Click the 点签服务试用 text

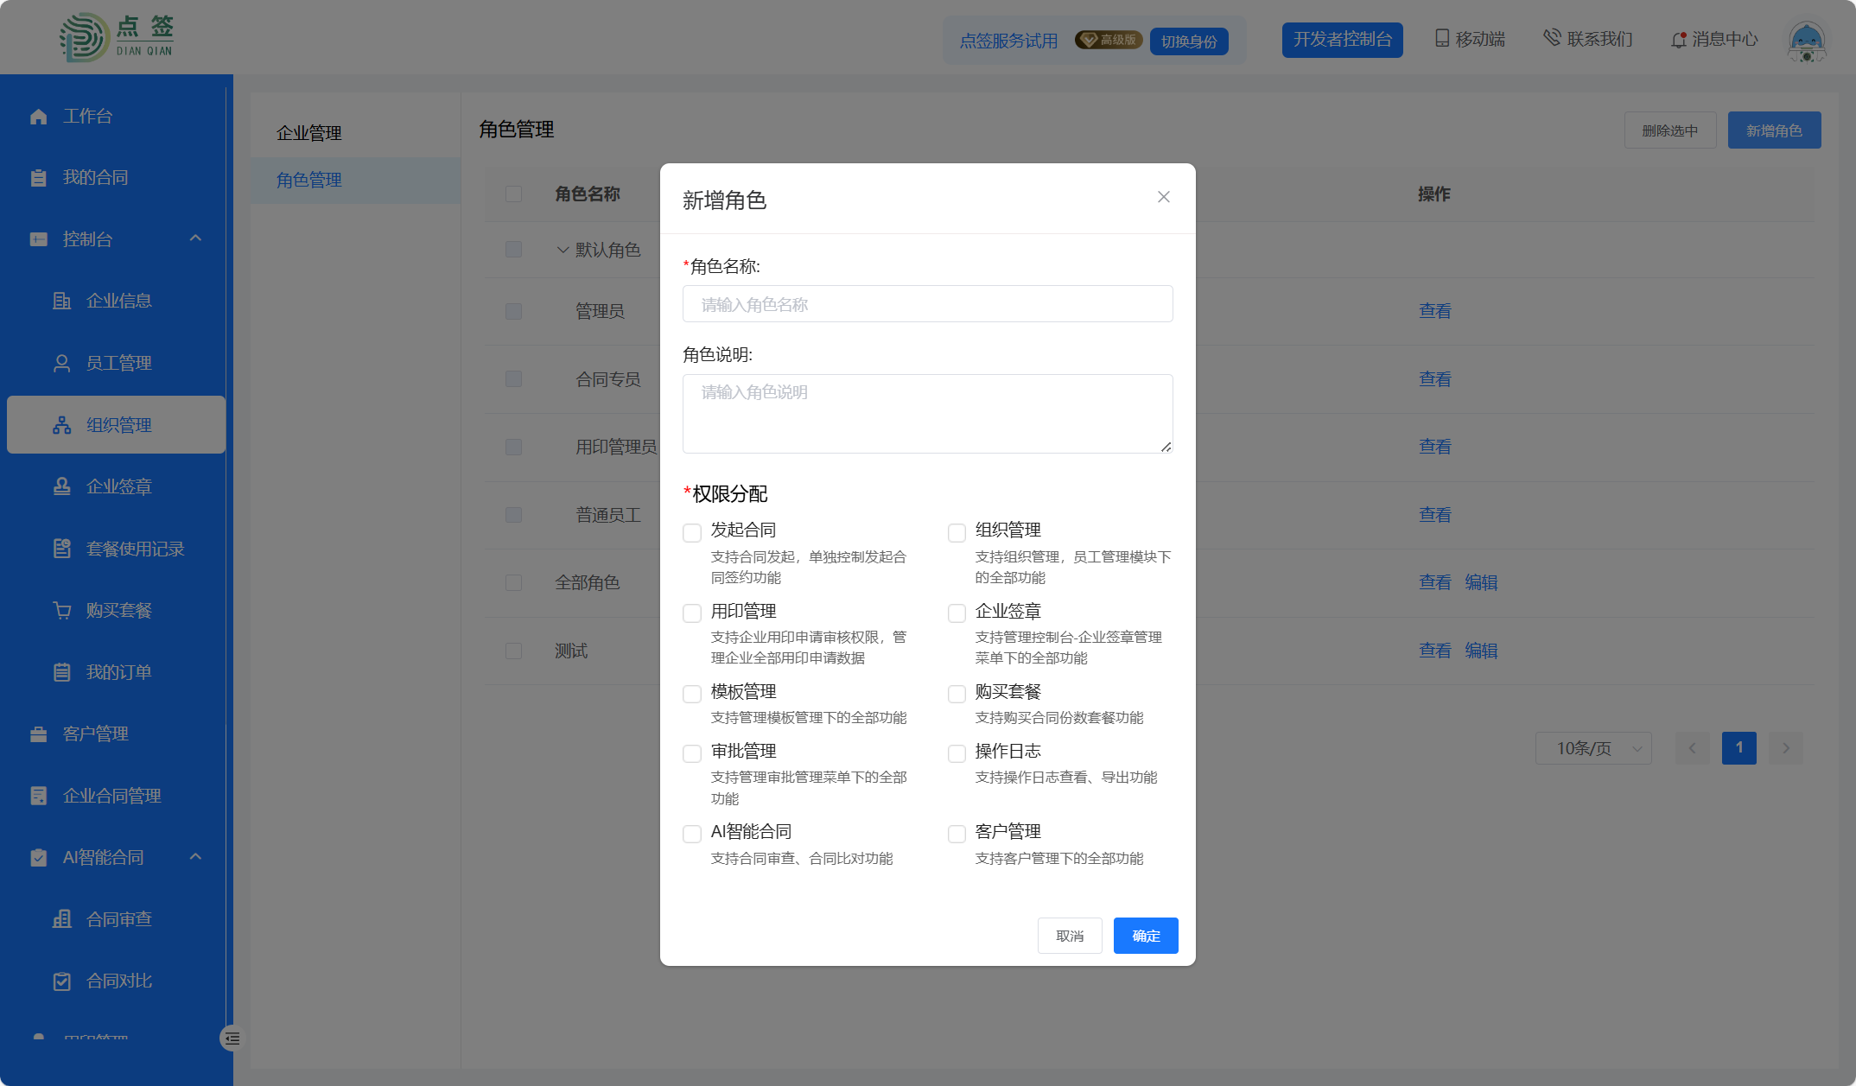[1008, 41]
